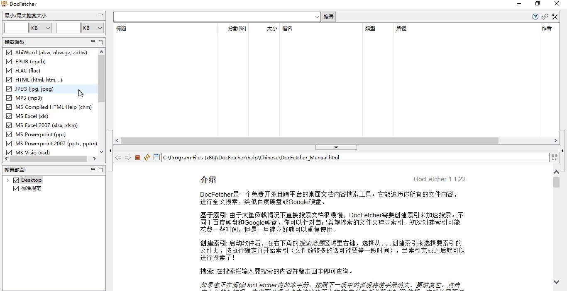Viewport: 567px width, 291px height.
Task: Disable JPEG (jpg, jpeg) file type
Action: click(9, 89)
